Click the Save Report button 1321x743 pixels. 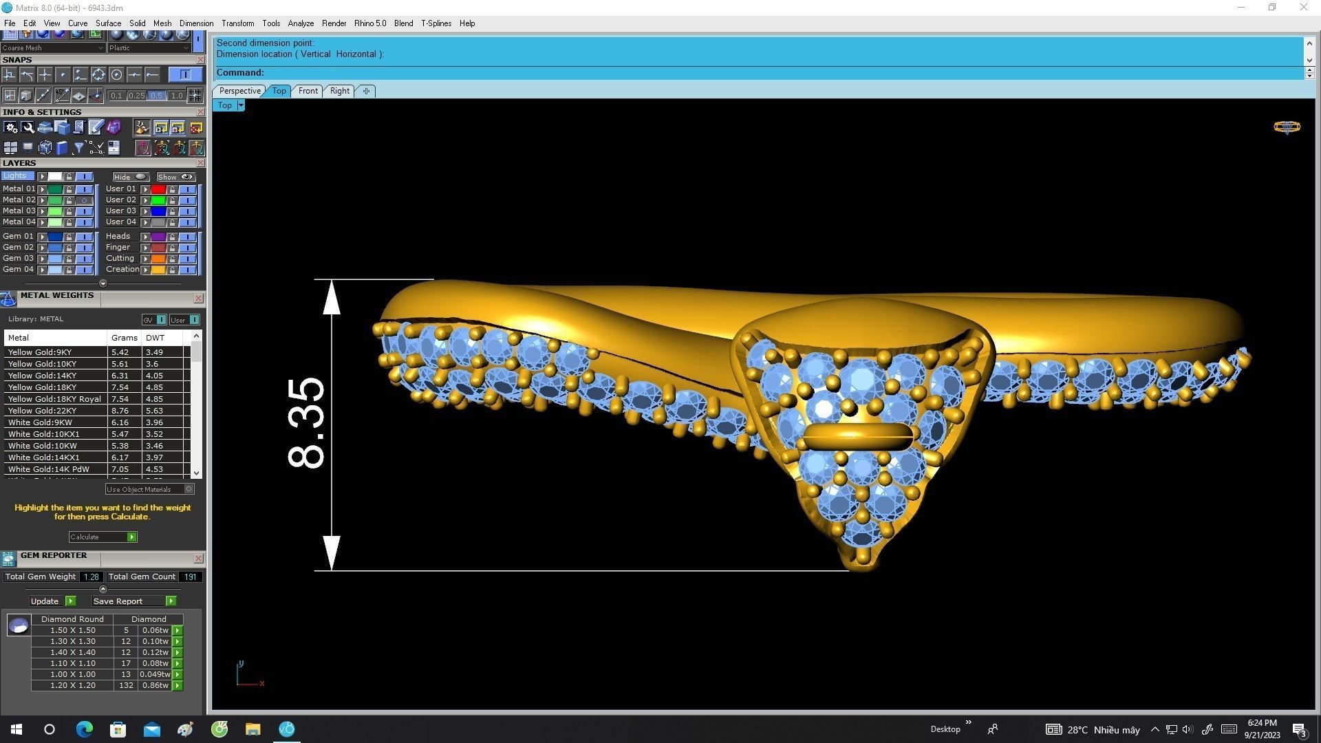[x=133, y=601]
